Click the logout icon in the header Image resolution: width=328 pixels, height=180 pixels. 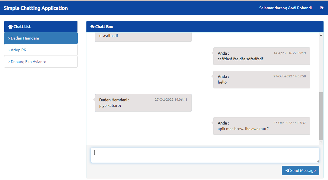click(x=322, y=8)
